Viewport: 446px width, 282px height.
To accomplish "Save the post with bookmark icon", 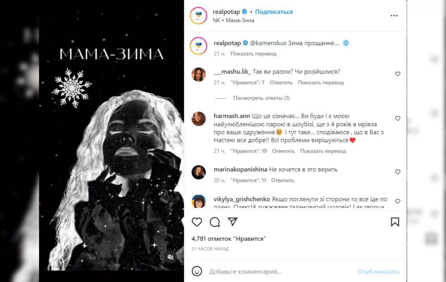I will pos(395,222).
